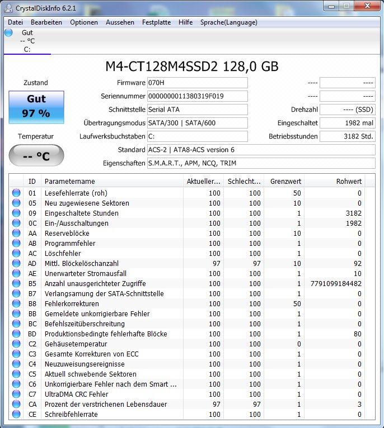Select the text Schreibfehlerrate
This screenshot has height=428, width=384.
click(x=71, y=415)
